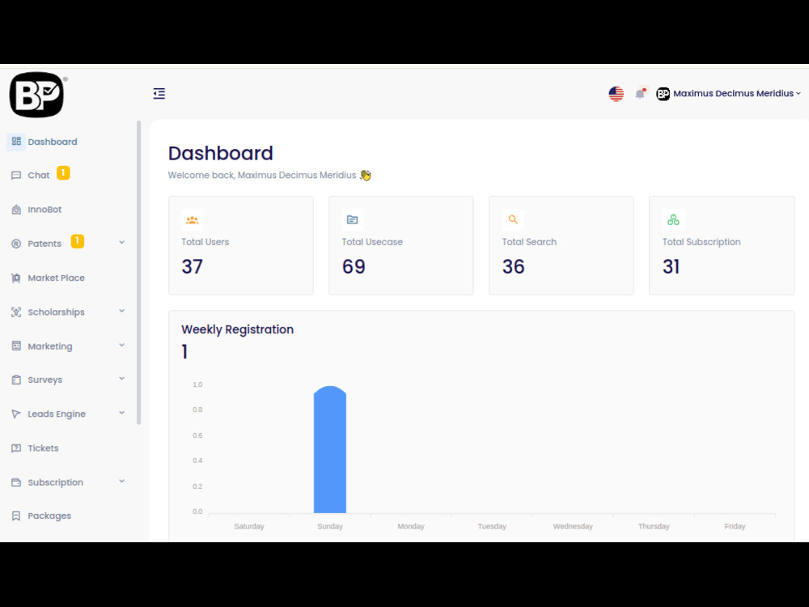Click the Weekly Registration heading

pos(237,329)
